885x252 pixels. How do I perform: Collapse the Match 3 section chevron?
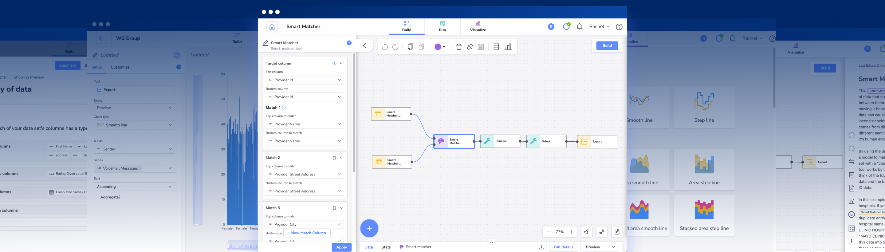(341, 208)
